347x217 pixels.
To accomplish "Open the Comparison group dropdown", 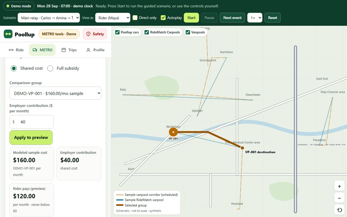I will (x=56, y=93).
